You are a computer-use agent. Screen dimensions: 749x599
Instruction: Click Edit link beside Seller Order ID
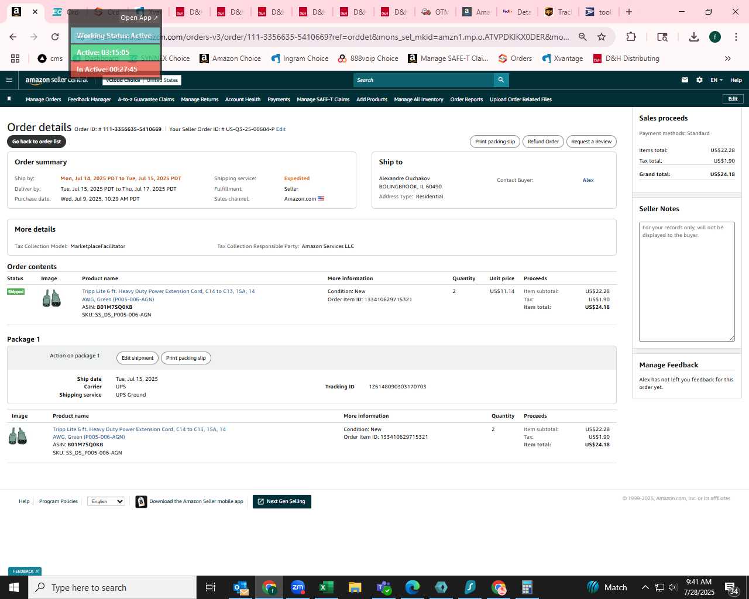click(281, 129)
